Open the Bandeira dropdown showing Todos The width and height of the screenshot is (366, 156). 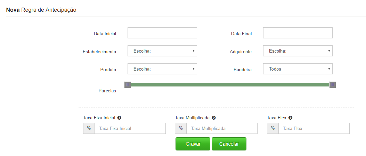click(x=298, y=69)
